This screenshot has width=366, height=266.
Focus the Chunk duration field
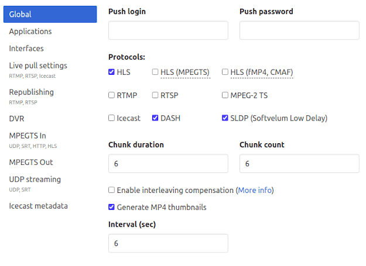tap(168, 164)
